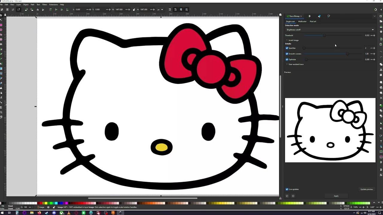The width and height of the screenshot is (383, 215).
Task: Open the Extensions menu
Action: pos(54,4)
